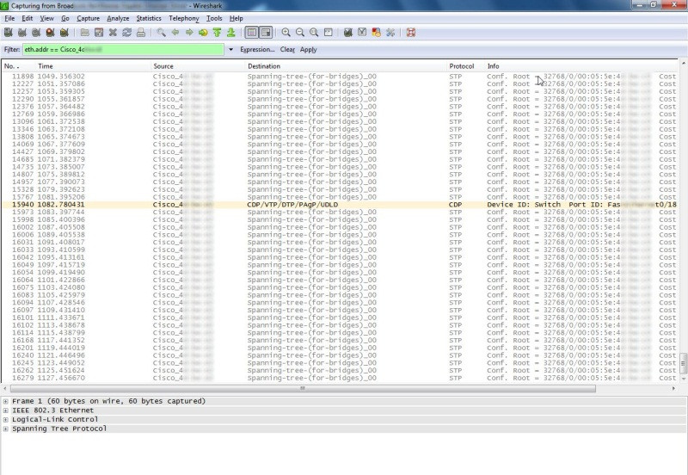Screen dimensions: 688x475
Task: Open preferences tools icon
Action: point(390,33)
